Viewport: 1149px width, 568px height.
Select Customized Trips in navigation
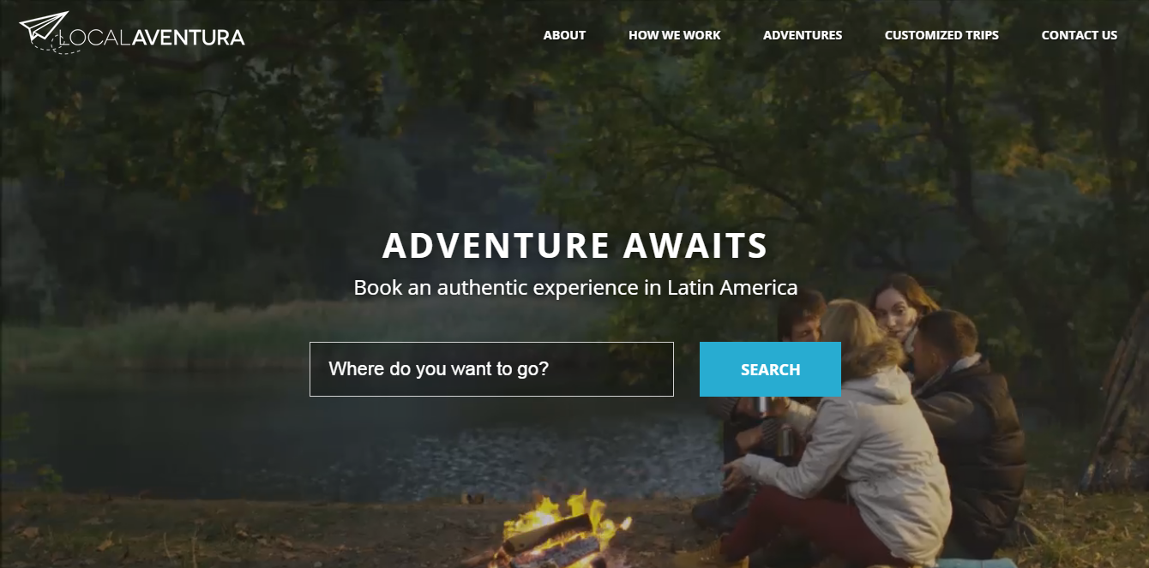[941, 35]
